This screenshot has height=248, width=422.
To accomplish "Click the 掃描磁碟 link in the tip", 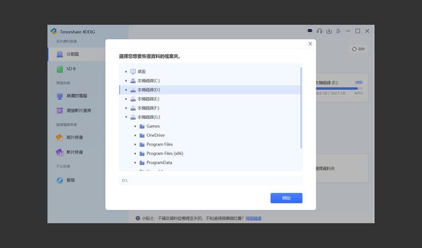I will click(x=253, y=218).
